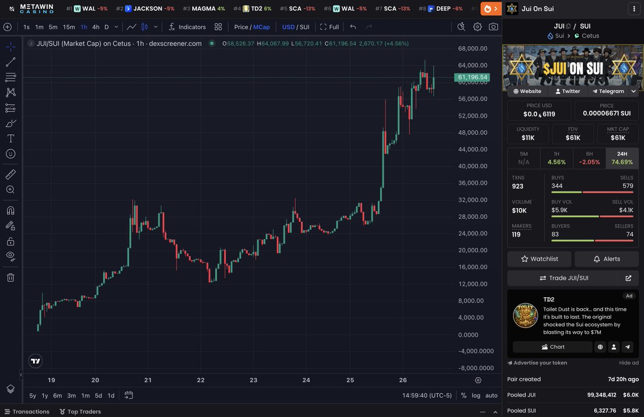Screen dimensions: 644x417
Task: Click the chart time axis settings icon
Action: coord(478,380)
